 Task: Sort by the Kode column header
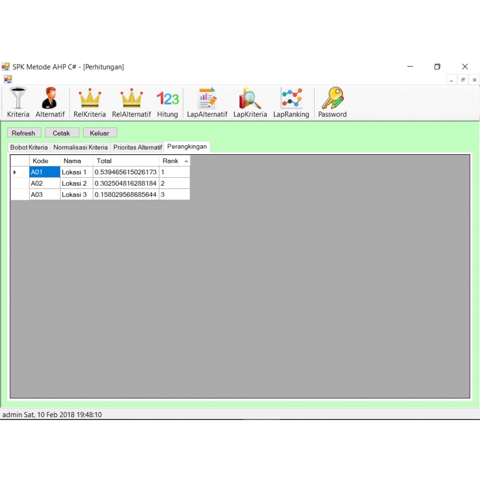coord(45,161)
